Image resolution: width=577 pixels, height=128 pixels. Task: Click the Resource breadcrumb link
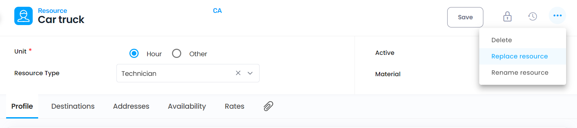(x=52, y=10)
